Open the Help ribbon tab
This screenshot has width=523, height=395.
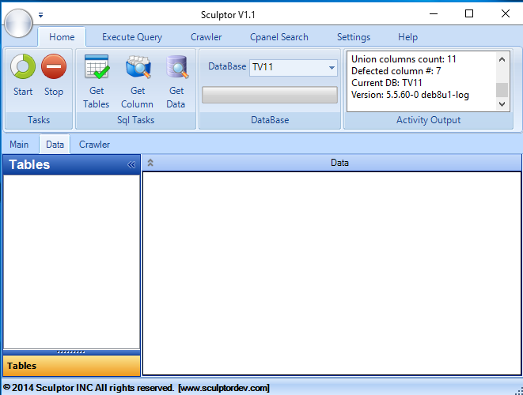click(407, 37)
